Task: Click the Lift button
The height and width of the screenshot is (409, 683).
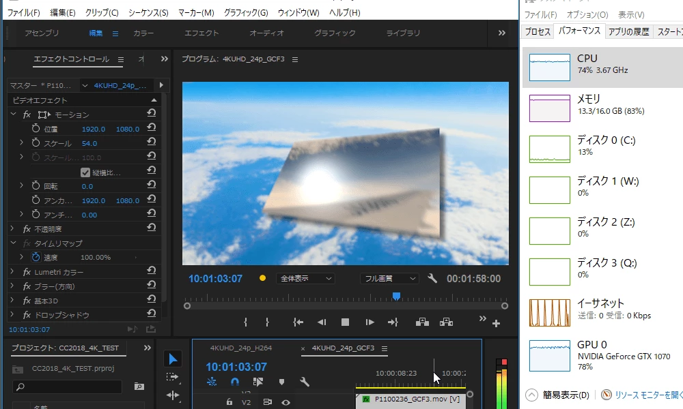Action: (x=422, y=322)
